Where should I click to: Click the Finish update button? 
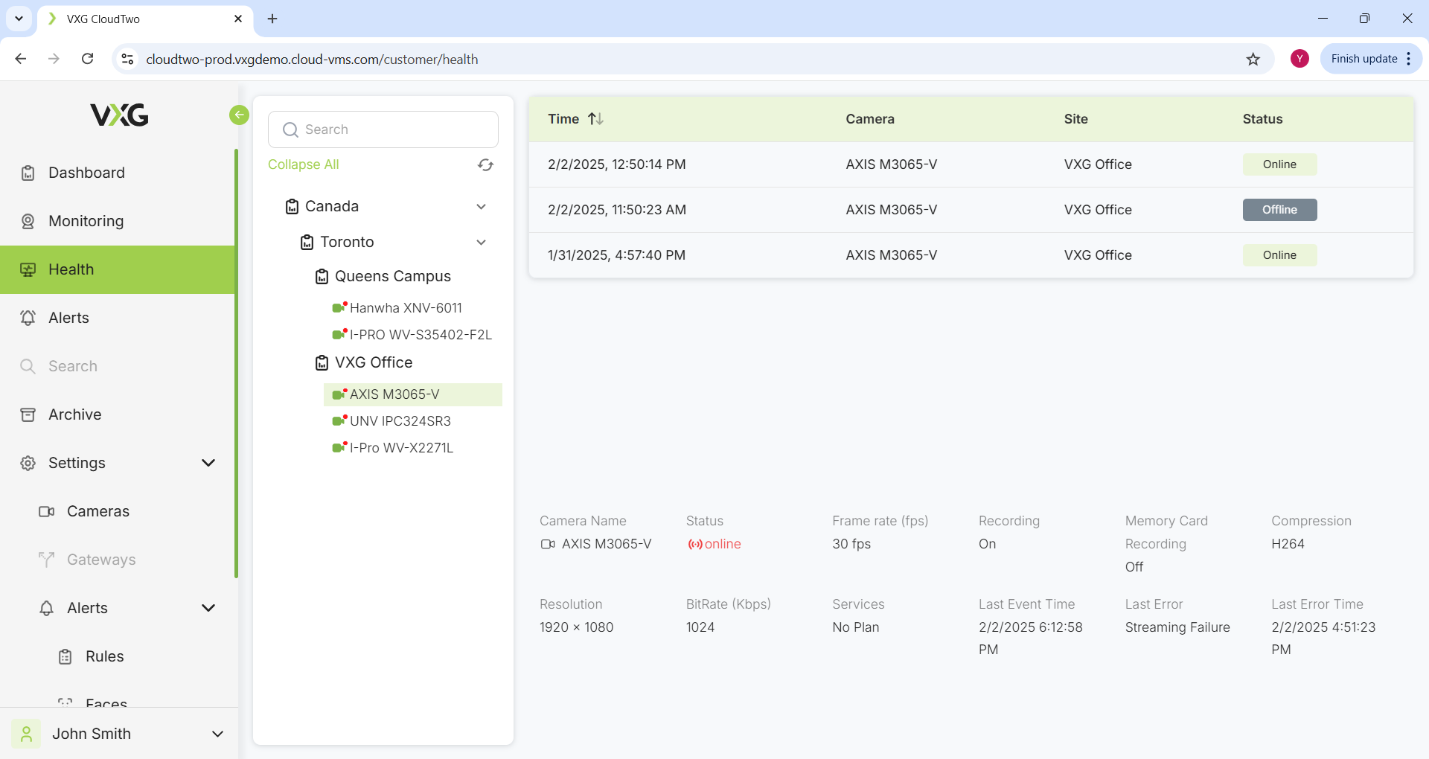tap(1364, 60)
